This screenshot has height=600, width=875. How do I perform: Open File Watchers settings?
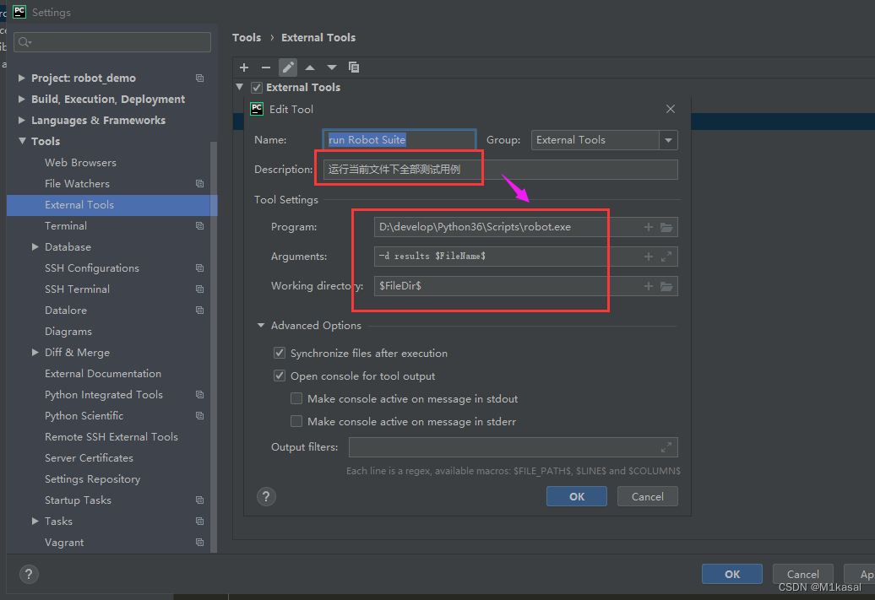tap(77, 183)
